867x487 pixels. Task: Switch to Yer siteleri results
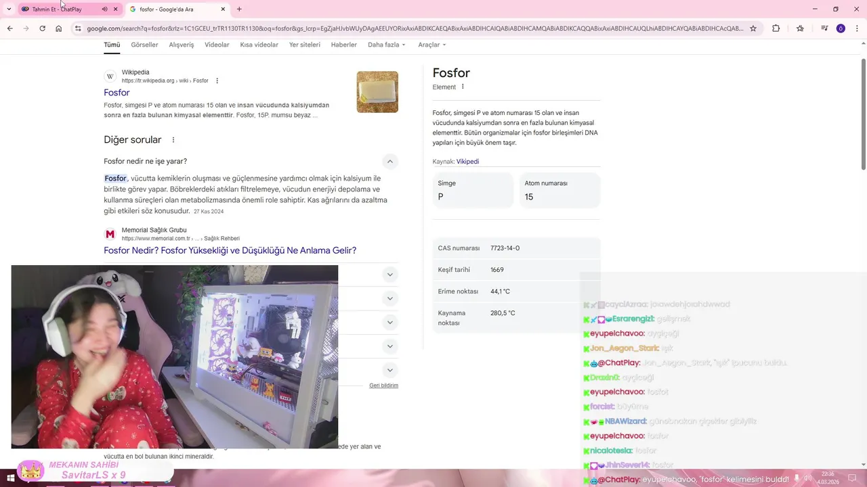click(x=305, y=45)
